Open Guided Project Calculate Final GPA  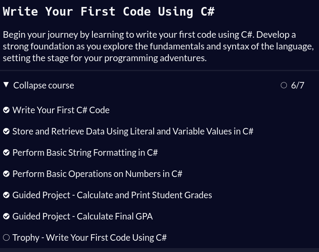tap(82, 216)
